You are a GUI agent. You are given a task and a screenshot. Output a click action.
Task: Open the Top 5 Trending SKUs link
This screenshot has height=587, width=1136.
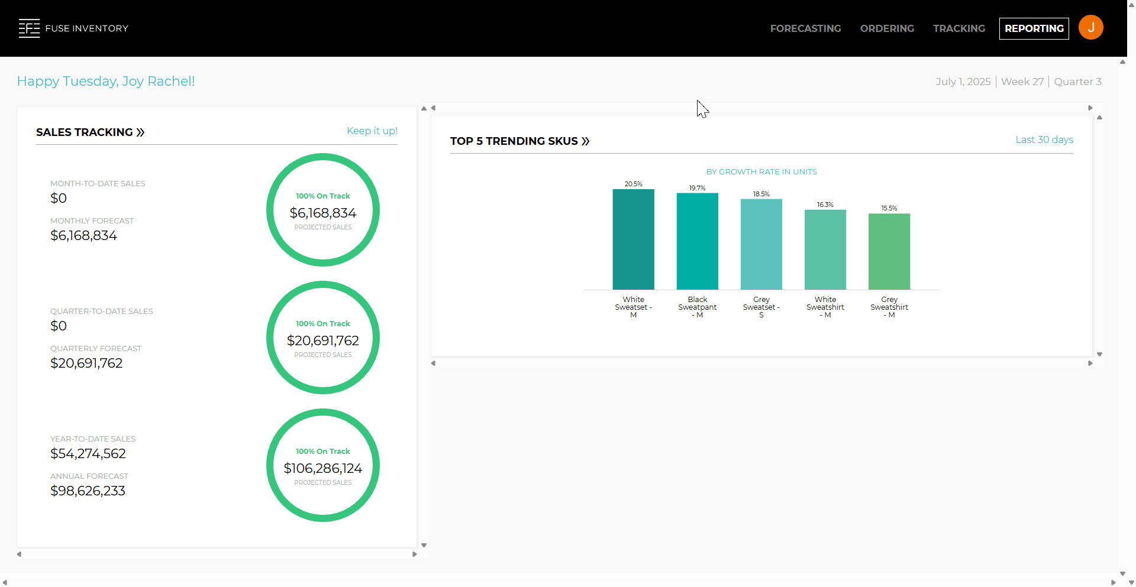click(514, 141)
